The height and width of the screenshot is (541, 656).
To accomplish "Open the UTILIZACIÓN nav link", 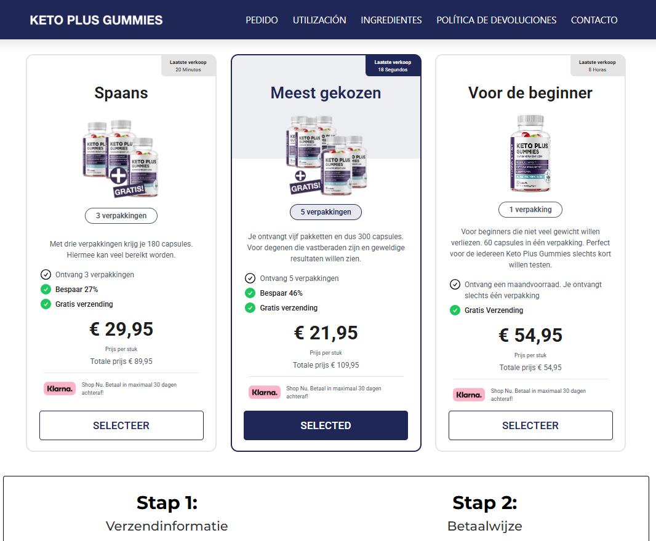I will pos(319,20).
